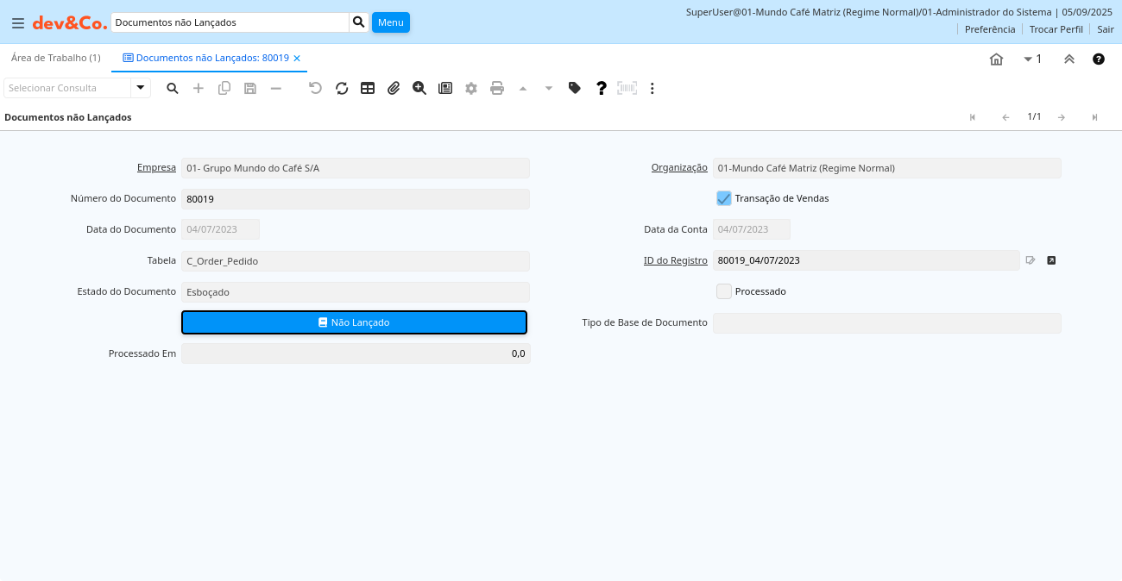Toggle the Transação de Vendas checkbox
Viewport: 1122px width, 581px height.
pyautogui.click(x=724, y=198)
